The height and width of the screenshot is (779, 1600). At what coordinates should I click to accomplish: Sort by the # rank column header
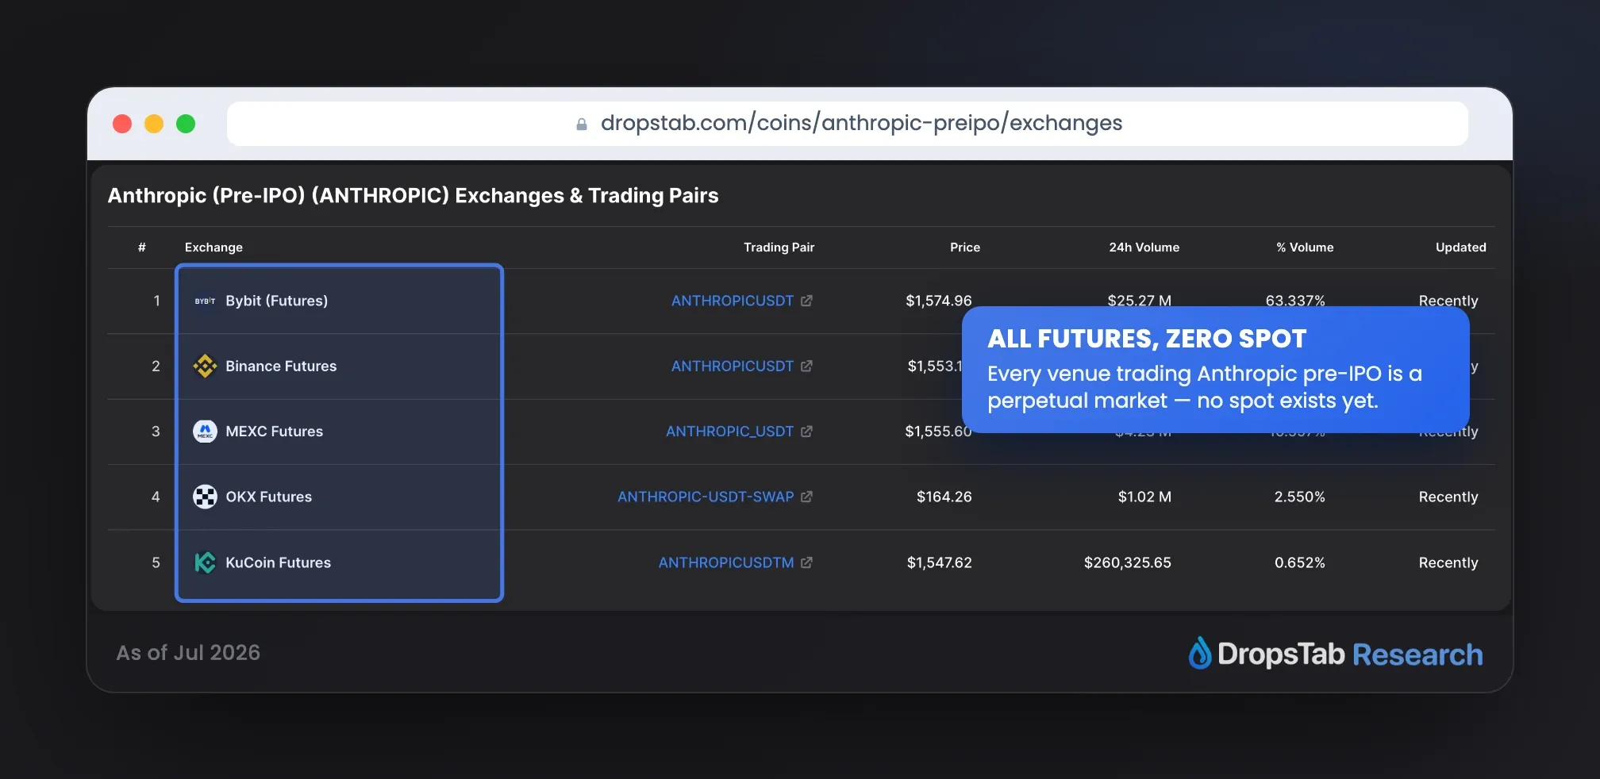click(x=141, y=248)
